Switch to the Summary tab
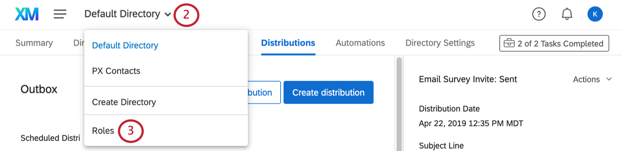The width and height of the screenshot is (622, 151). tap(34, 43)
